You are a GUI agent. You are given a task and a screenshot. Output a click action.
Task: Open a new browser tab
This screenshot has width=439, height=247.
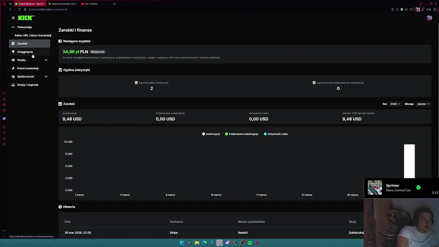tap(115, 4)
